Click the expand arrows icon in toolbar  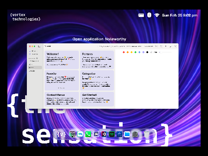pyautogui.click(x=161, y=46)
